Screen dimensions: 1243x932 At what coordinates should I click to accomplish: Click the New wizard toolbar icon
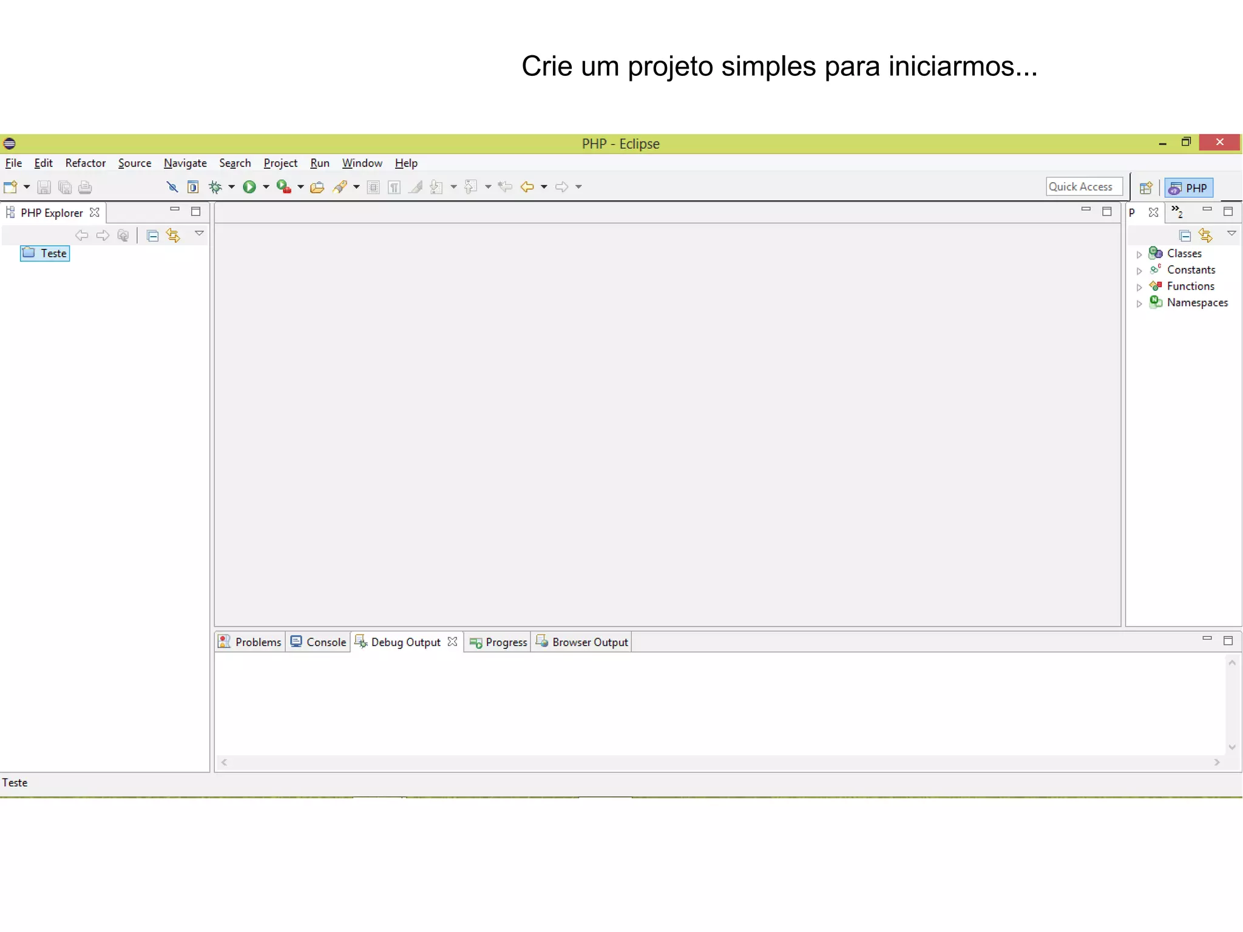coord(10,187)
